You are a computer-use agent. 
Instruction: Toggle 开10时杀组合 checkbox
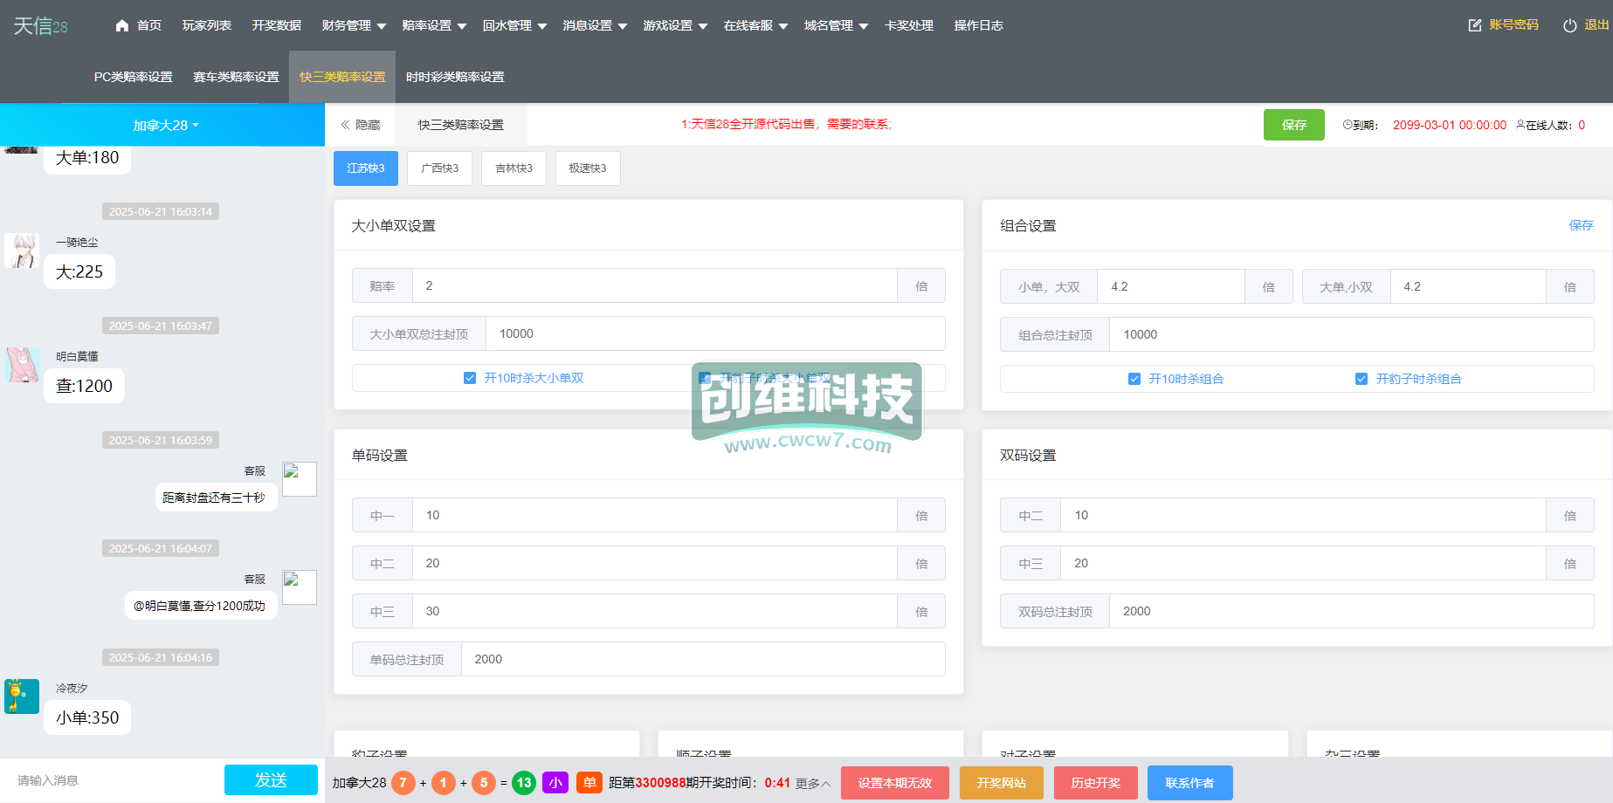click(x=1134, y=379)
